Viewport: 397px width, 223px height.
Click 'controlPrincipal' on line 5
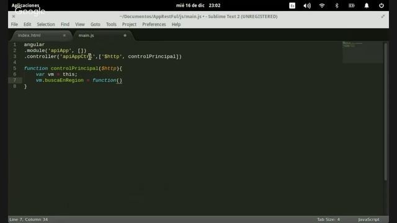[x=74, y=68]
